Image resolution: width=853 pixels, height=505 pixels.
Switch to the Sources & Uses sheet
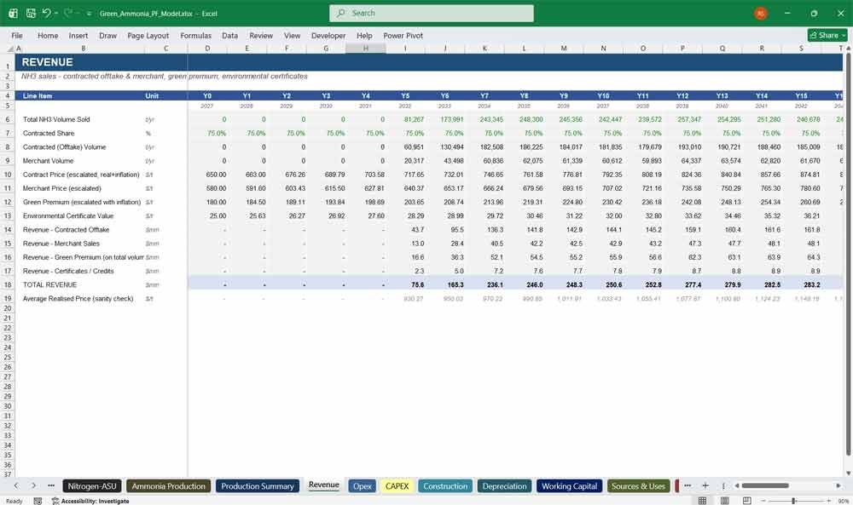(638, 486)
